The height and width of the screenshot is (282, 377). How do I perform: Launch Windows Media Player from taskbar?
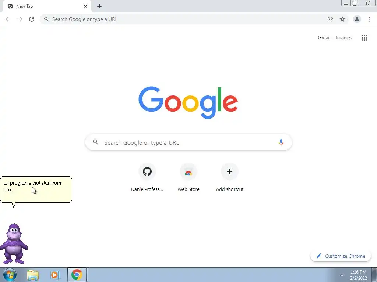(x=55, y=275)
